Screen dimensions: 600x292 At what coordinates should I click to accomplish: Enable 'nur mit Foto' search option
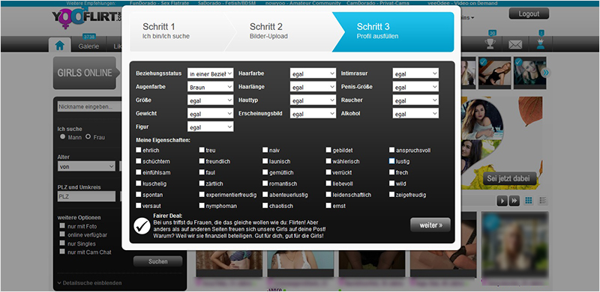(62, 225)
